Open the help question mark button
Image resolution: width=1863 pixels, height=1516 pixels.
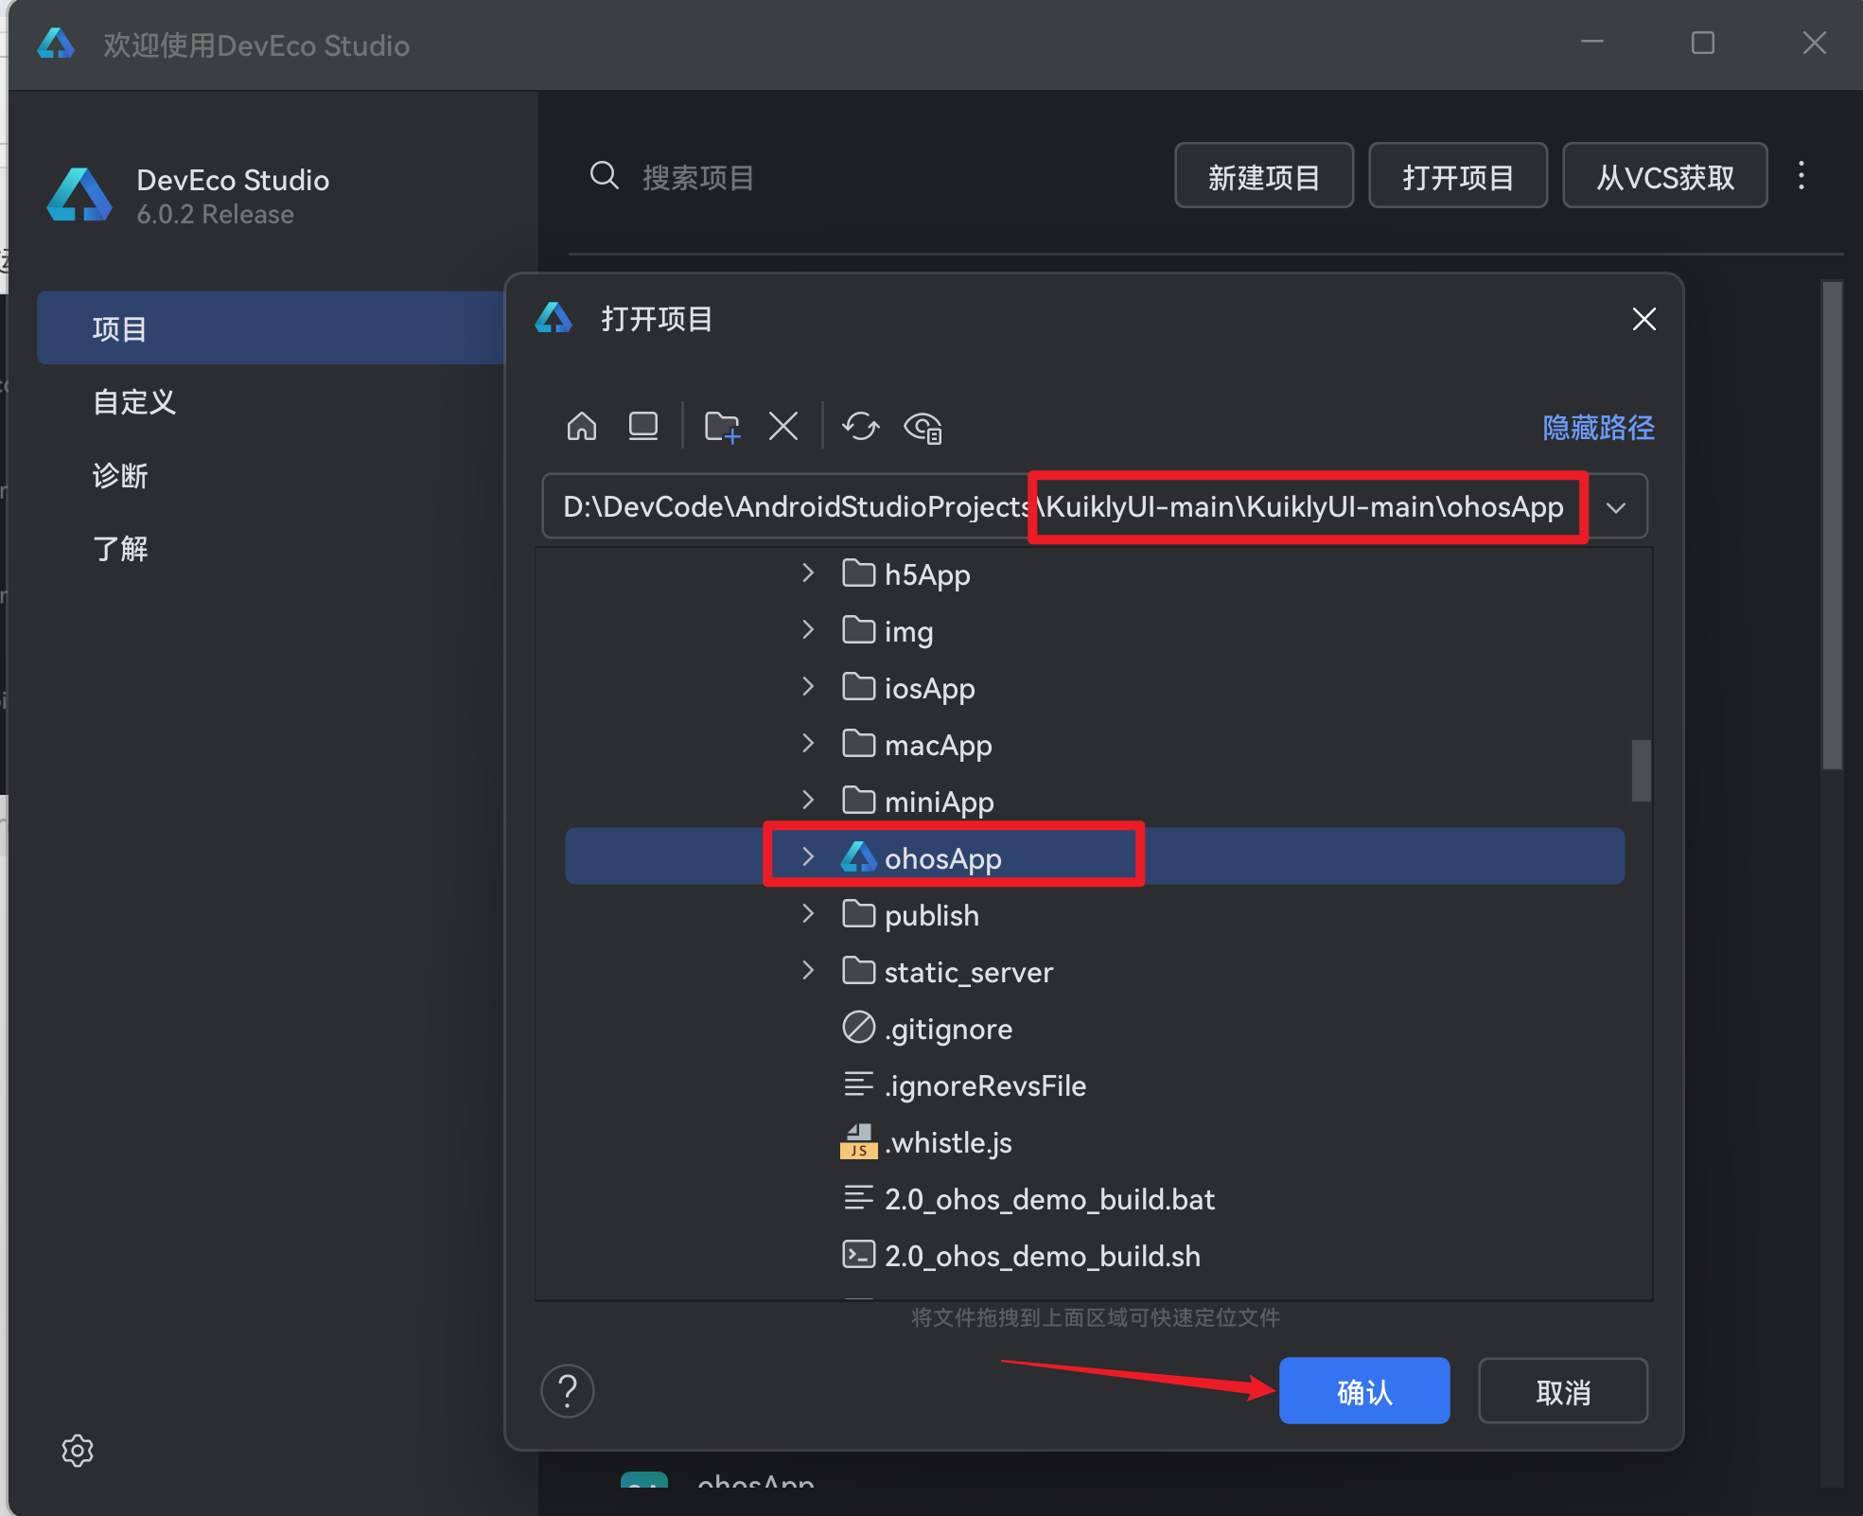coord(568,1391)
